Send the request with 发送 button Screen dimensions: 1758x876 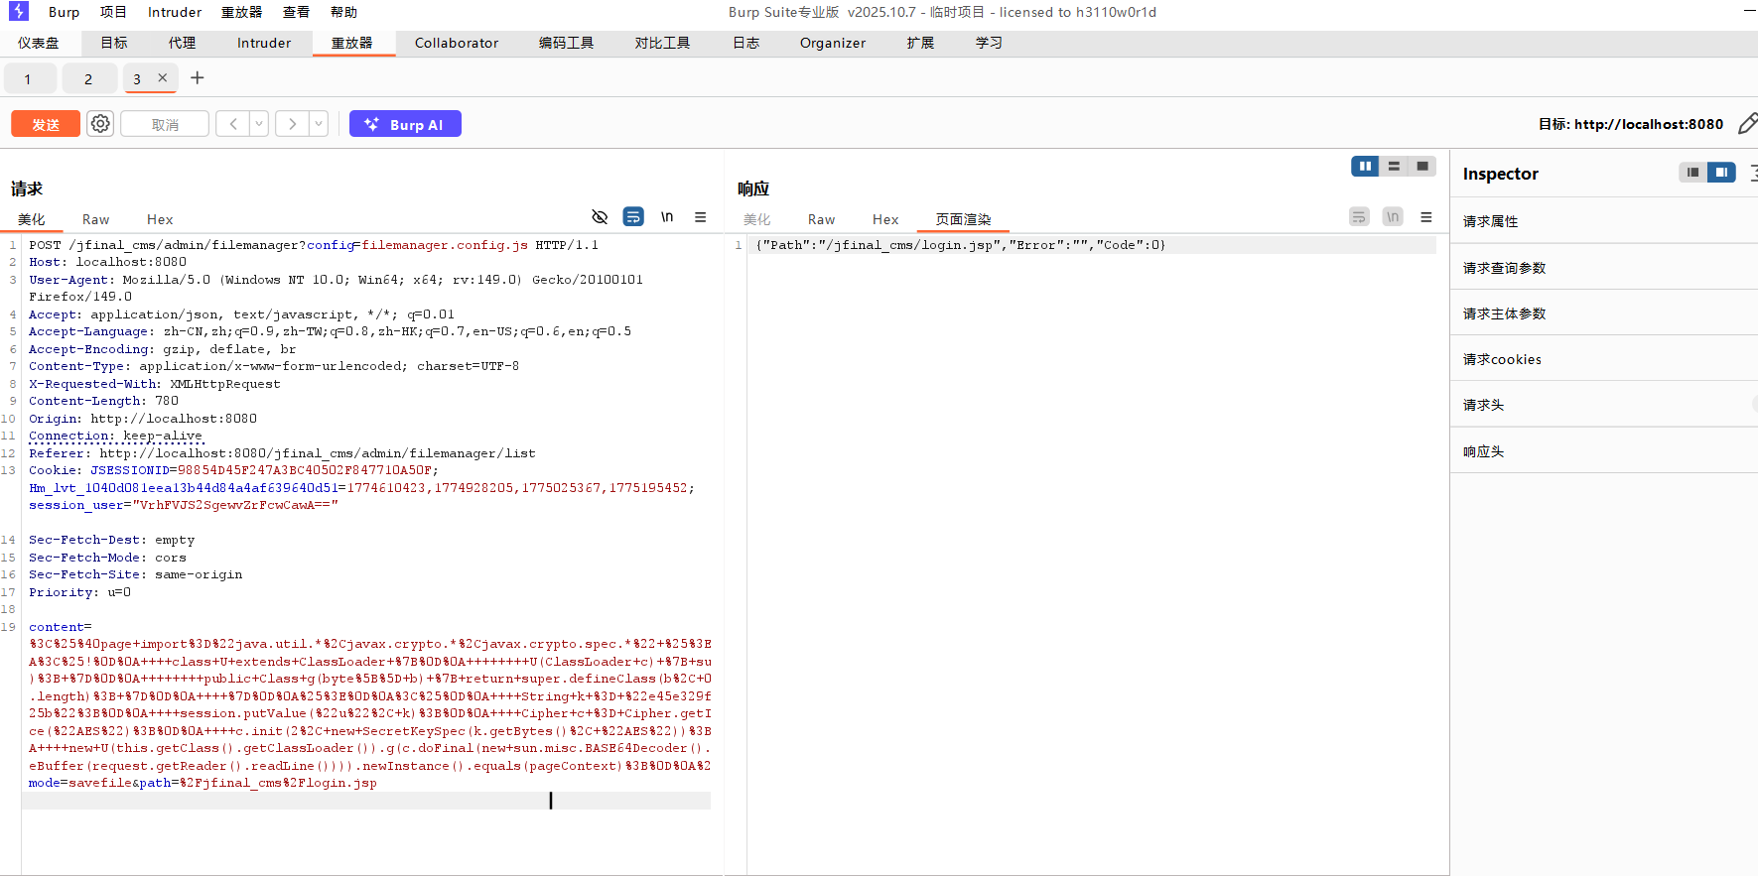(46, 124)
